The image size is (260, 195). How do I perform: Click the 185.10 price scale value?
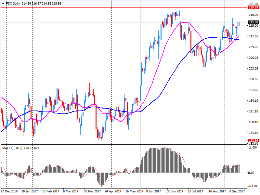click(x=253, y=133)
